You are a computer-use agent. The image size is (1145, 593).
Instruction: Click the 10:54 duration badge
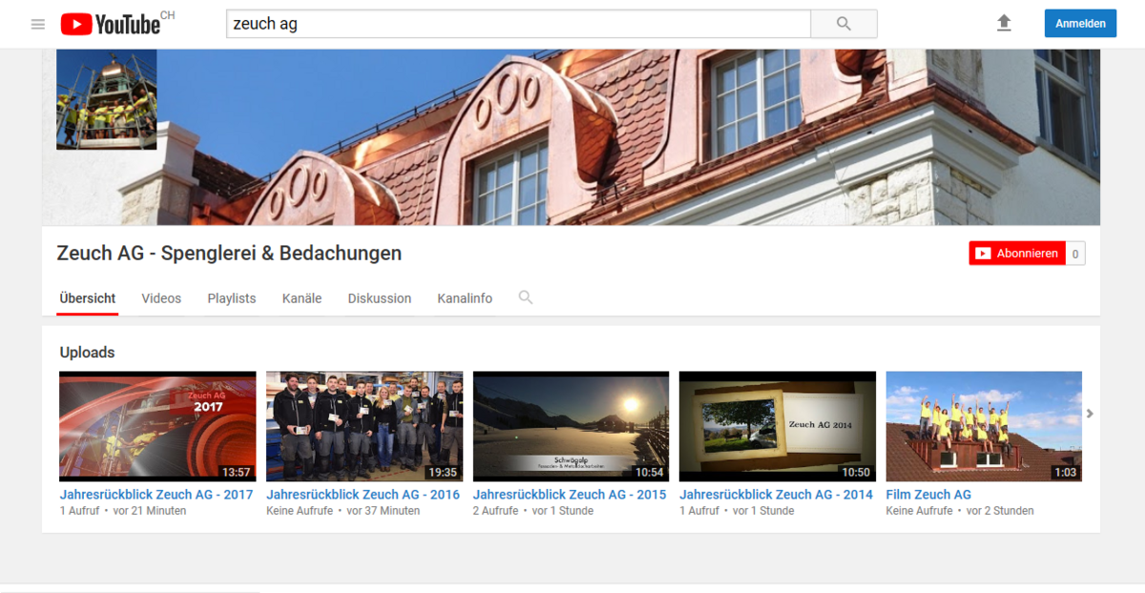click(x=649, y=472)
